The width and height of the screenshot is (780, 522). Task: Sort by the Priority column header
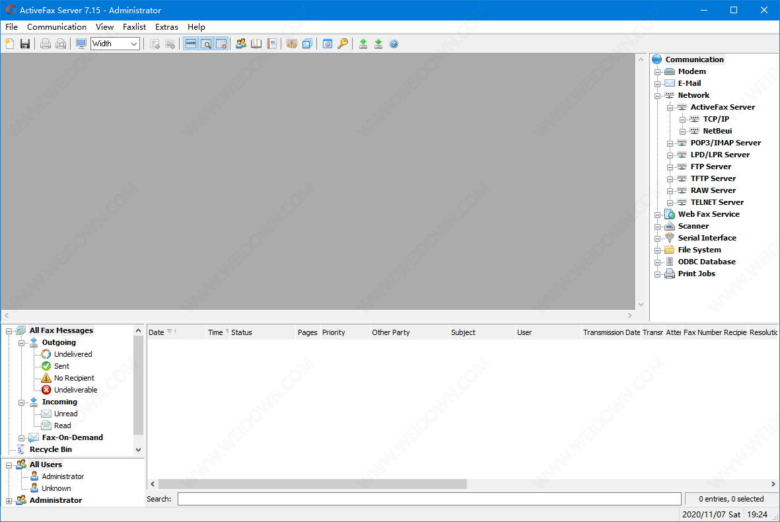tap(345, 332)
